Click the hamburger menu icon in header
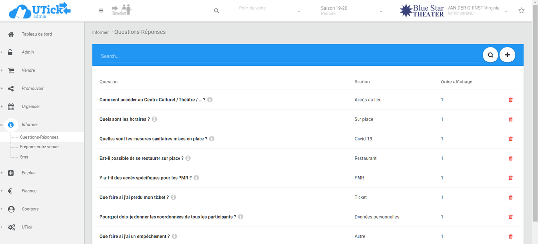The height and width of the screenshot is (244, 538). (101, 11)
